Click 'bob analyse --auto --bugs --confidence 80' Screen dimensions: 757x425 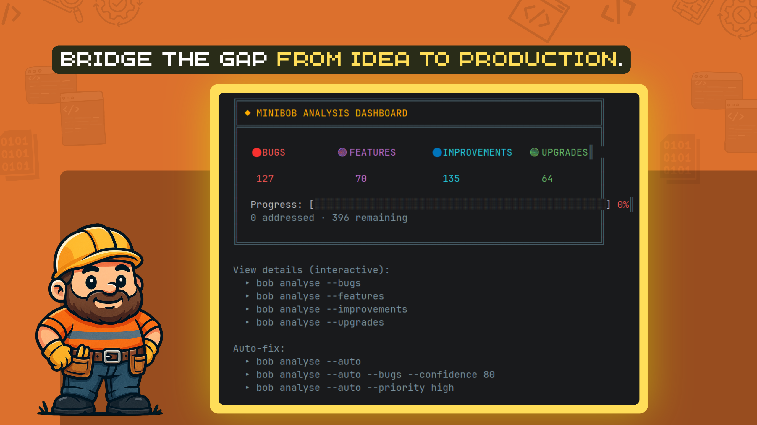[x=375, y=375]
